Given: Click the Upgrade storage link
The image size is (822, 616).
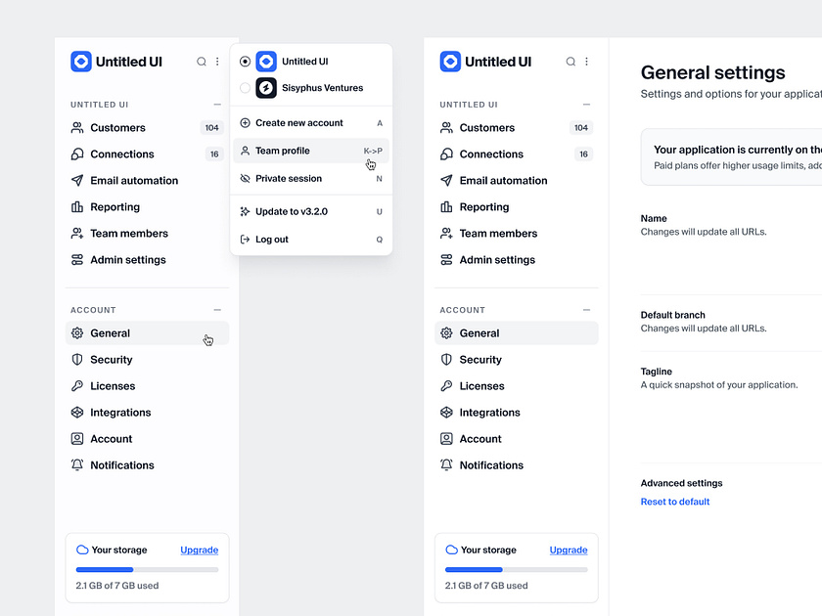Looking at the screenshot, I should click(x=199, y=550).
